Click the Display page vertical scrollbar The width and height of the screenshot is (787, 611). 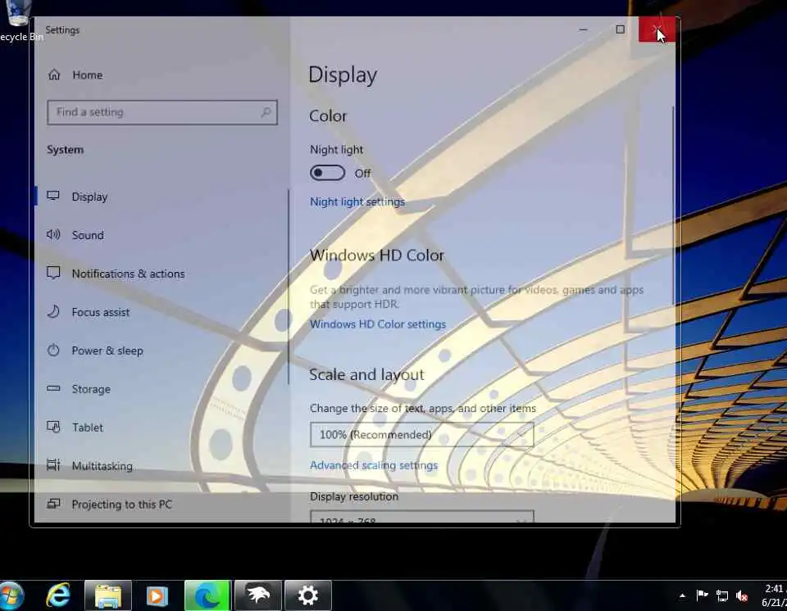672,205
